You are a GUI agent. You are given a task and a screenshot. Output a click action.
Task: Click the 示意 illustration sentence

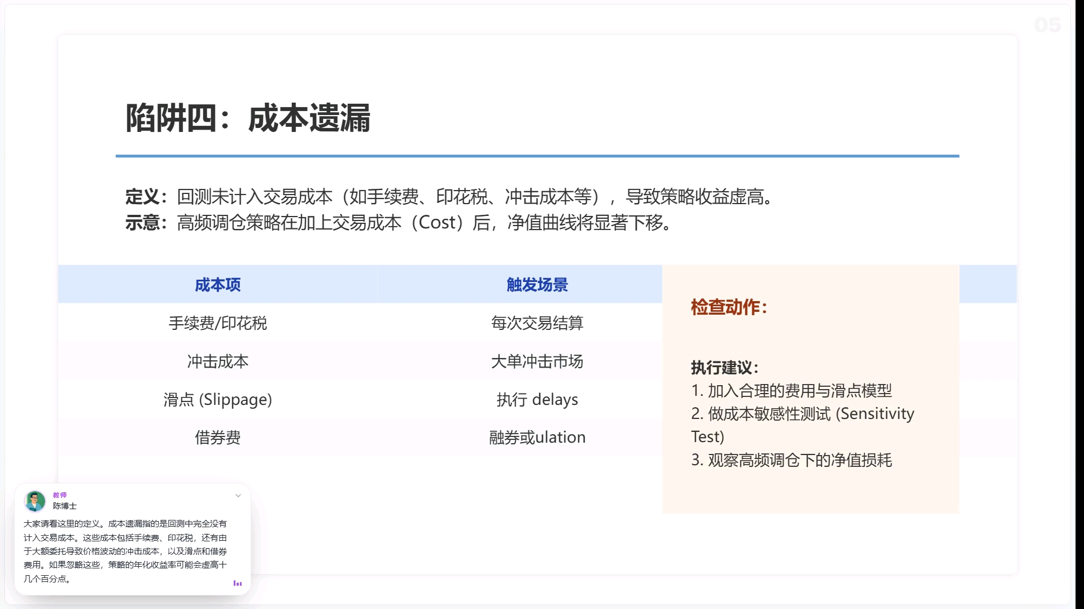click(x=399, y=223)
